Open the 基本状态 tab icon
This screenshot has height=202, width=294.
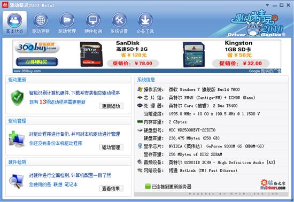(x=14, y=20)
